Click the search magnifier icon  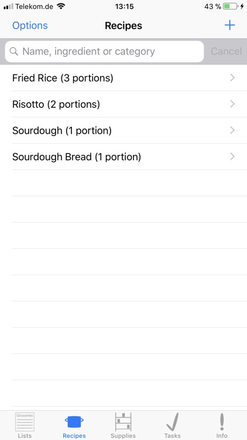pyautogui.click(x=14, y=51)
